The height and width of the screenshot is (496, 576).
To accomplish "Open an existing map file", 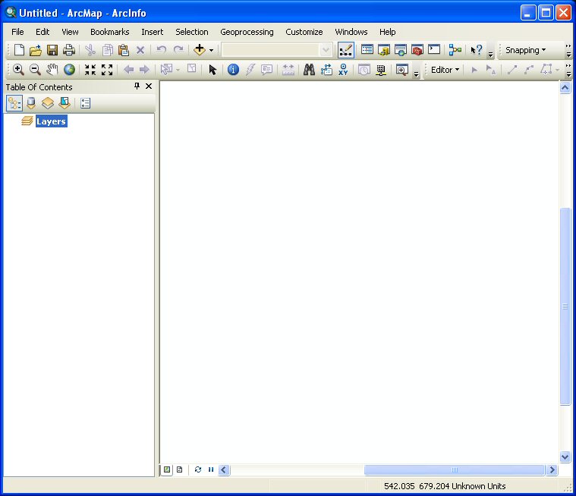I will (36, 50).
